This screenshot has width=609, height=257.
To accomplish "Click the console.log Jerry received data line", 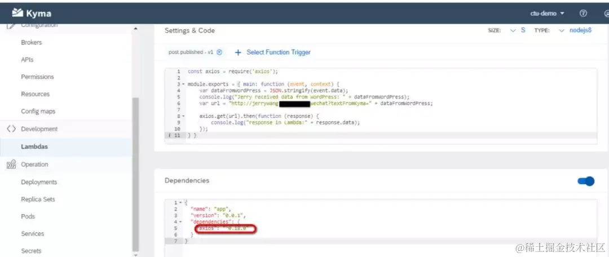I will click(x=304, y=97).
